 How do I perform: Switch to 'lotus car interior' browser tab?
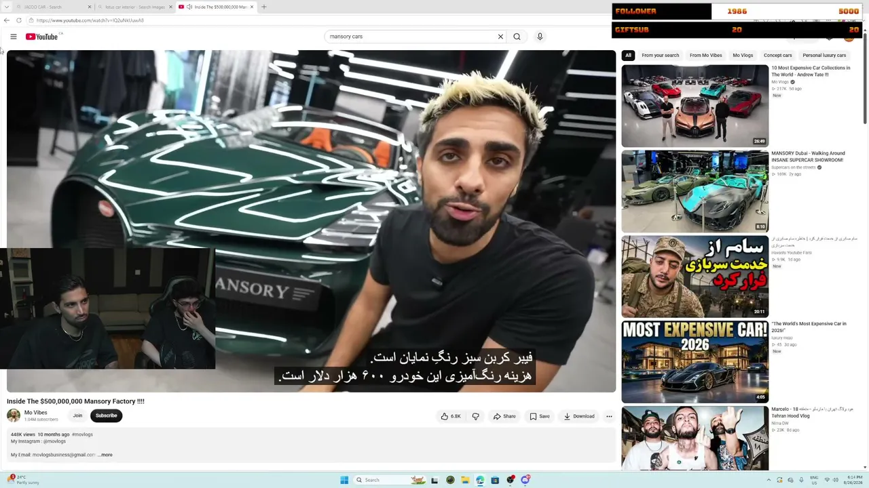(134, 7)
